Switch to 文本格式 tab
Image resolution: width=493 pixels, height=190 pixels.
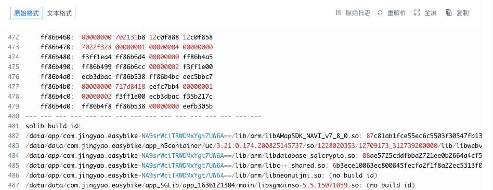click(59, 13)
